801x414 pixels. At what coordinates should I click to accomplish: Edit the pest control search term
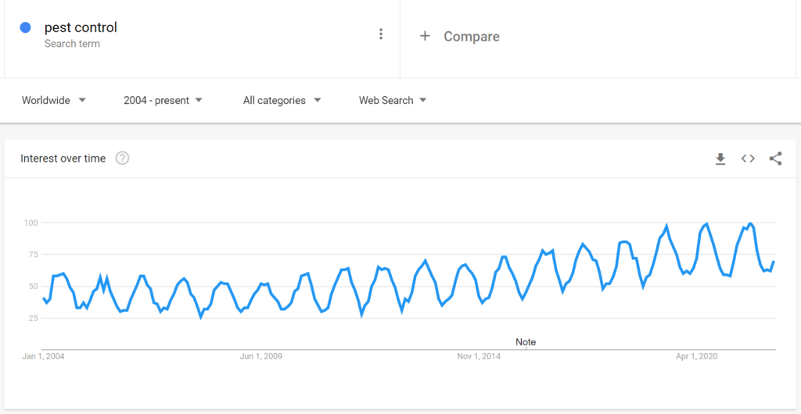[81, 27]
